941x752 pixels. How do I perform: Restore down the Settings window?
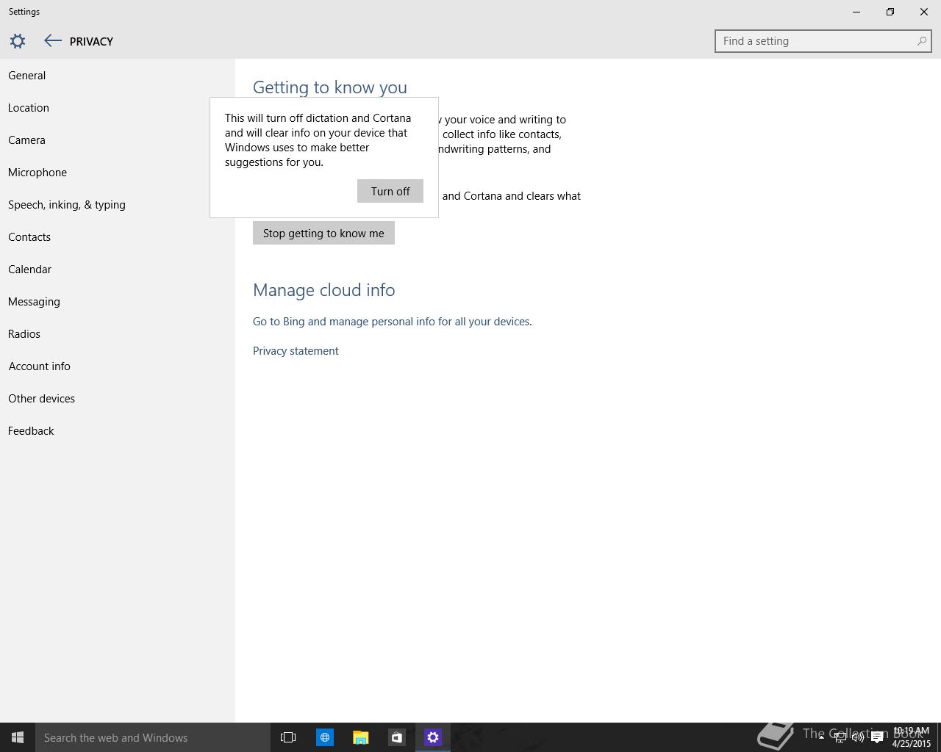point(890,12)
